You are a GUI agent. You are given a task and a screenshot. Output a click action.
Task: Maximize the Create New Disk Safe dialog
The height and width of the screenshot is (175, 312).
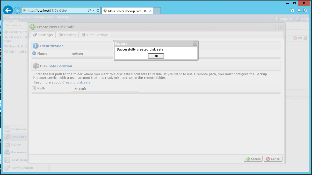(x=278, y=27)
